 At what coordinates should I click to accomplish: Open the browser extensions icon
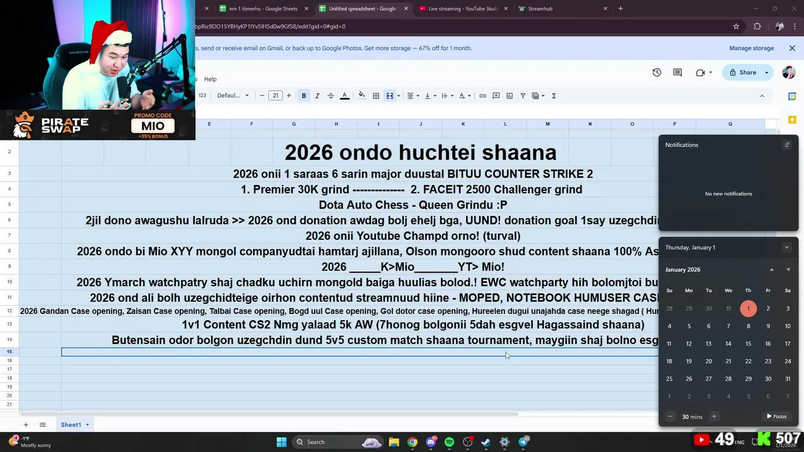pyautogui.click(x=757, y=26)
